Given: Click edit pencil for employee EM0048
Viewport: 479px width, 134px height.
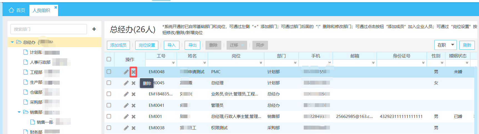Looking at the screenshot, I should point(126,72).
